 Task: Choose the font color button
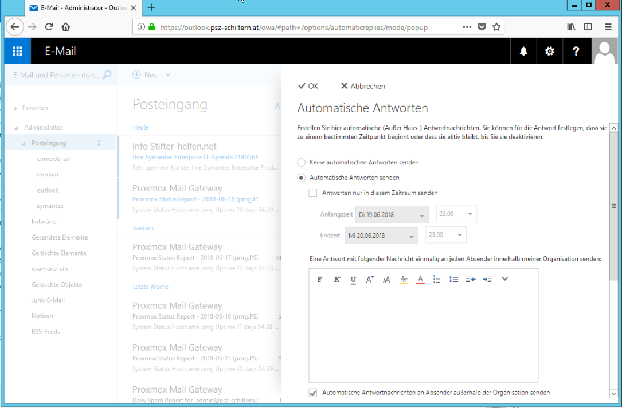coord(420,280)
